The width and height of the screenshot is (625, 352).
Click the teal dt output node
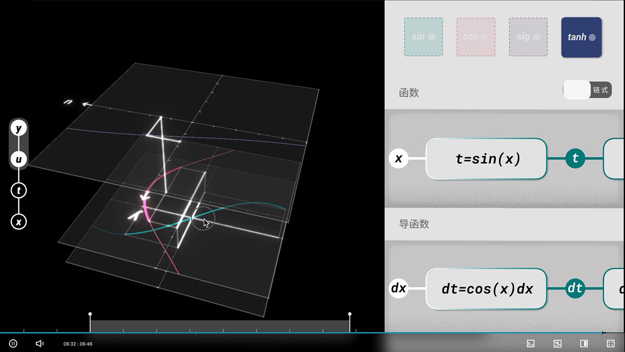[x=575, y=288]
